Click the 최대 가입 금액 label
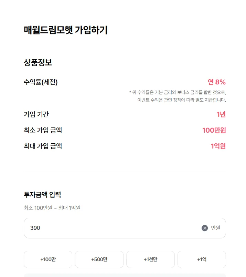 (43, 146)
